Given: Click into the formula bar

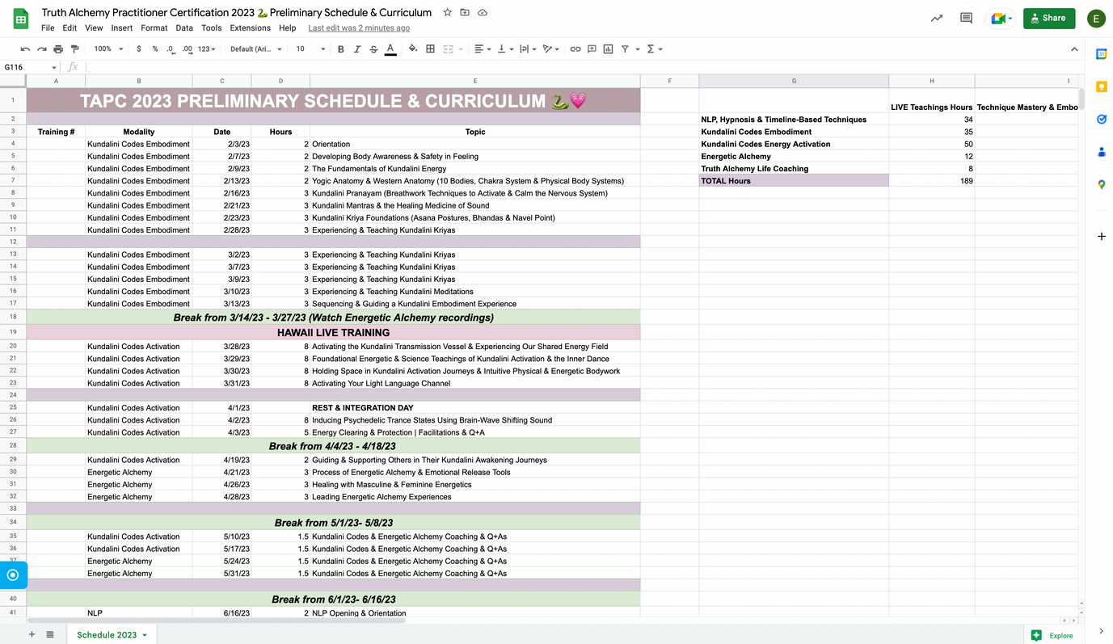Looking at the screenshot, I should pos(582,67).
